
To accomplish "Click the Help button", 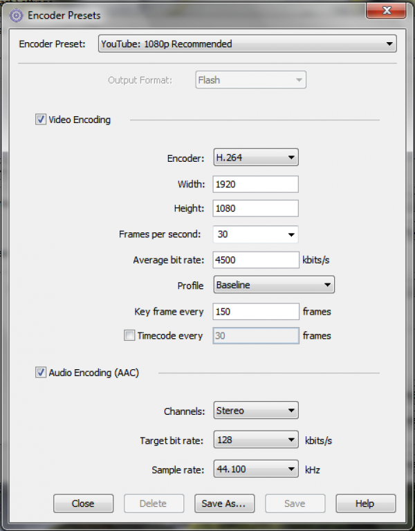I will [x=365, y=503].
